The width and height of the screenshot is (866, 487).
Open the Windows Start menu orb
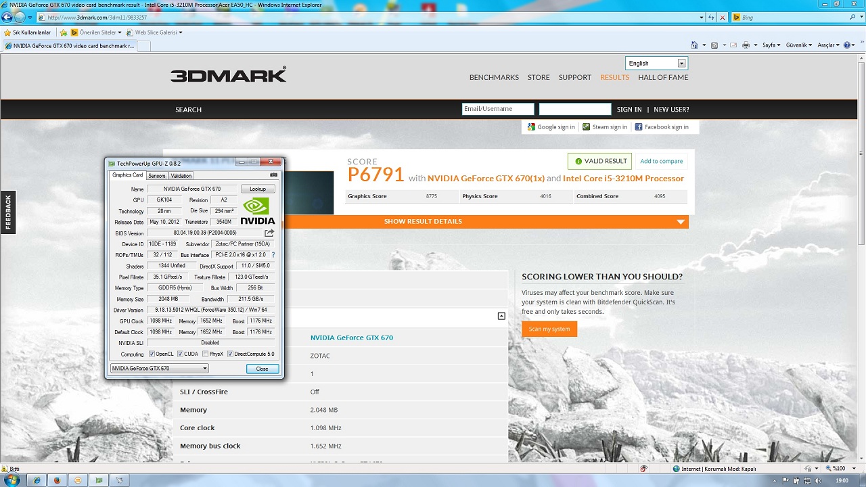point(12,480)
